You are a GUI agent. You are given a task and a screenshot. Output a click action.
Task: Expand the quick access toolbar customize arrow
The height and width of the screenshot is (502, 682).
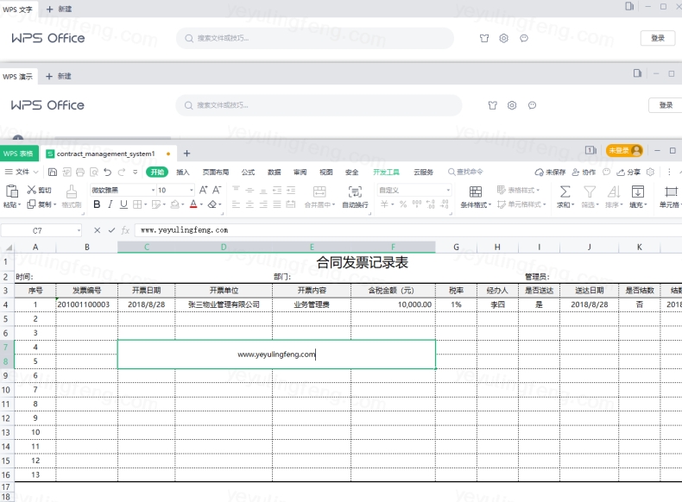click(136, 173)
